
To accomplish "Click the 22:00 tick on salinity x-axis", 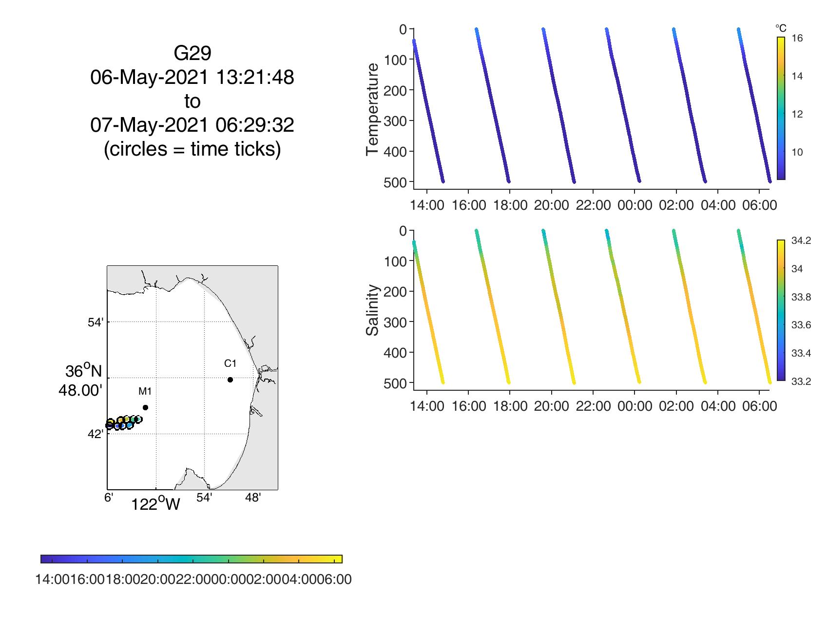I will tap(593, 406).
